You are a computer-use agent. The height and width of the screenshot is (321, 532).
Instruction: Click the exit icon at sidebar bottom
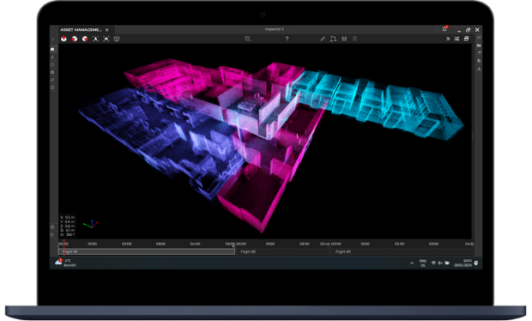(x=52, y=234)
